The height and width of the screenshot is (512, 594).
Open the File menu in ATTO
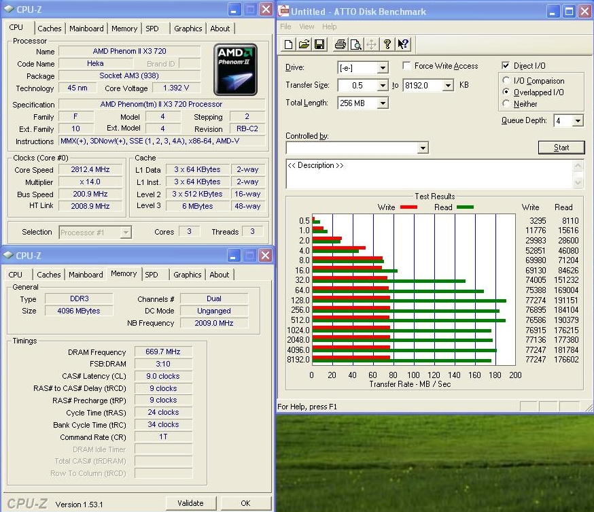point(285,27)
